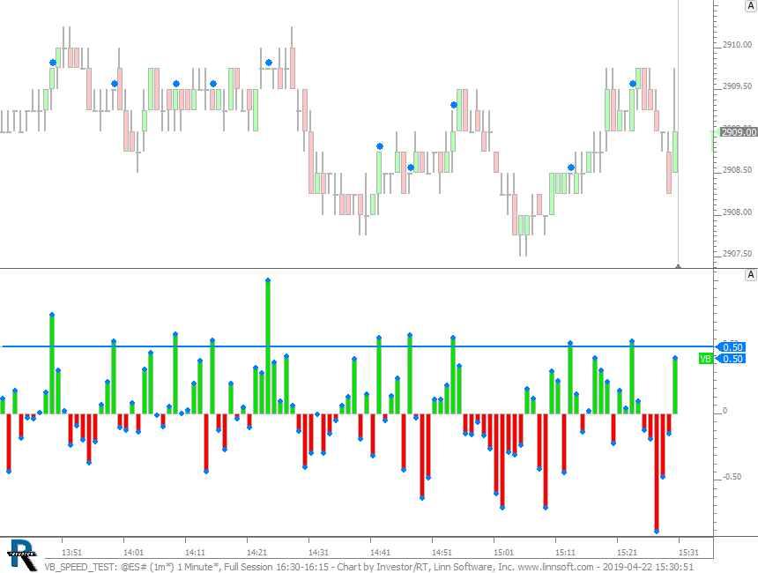Click the price pane 'A' auto-scale button
Screen dimensions: 758x573
[751, 6]
